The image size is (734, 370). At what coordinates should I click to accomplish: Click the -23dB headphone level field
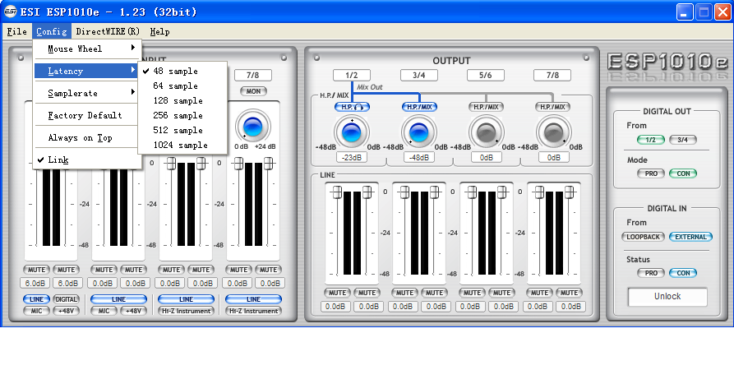352,157
